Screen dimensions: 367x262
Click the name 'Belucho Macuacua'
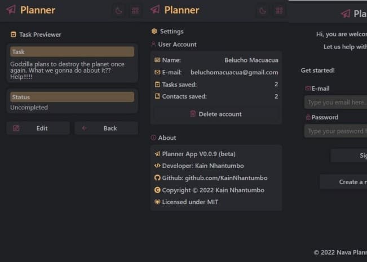[x=251, y=60]
